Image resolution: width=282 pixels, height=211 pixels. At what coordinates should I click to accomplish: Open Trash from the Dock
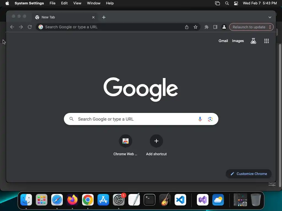coord(256,200)
